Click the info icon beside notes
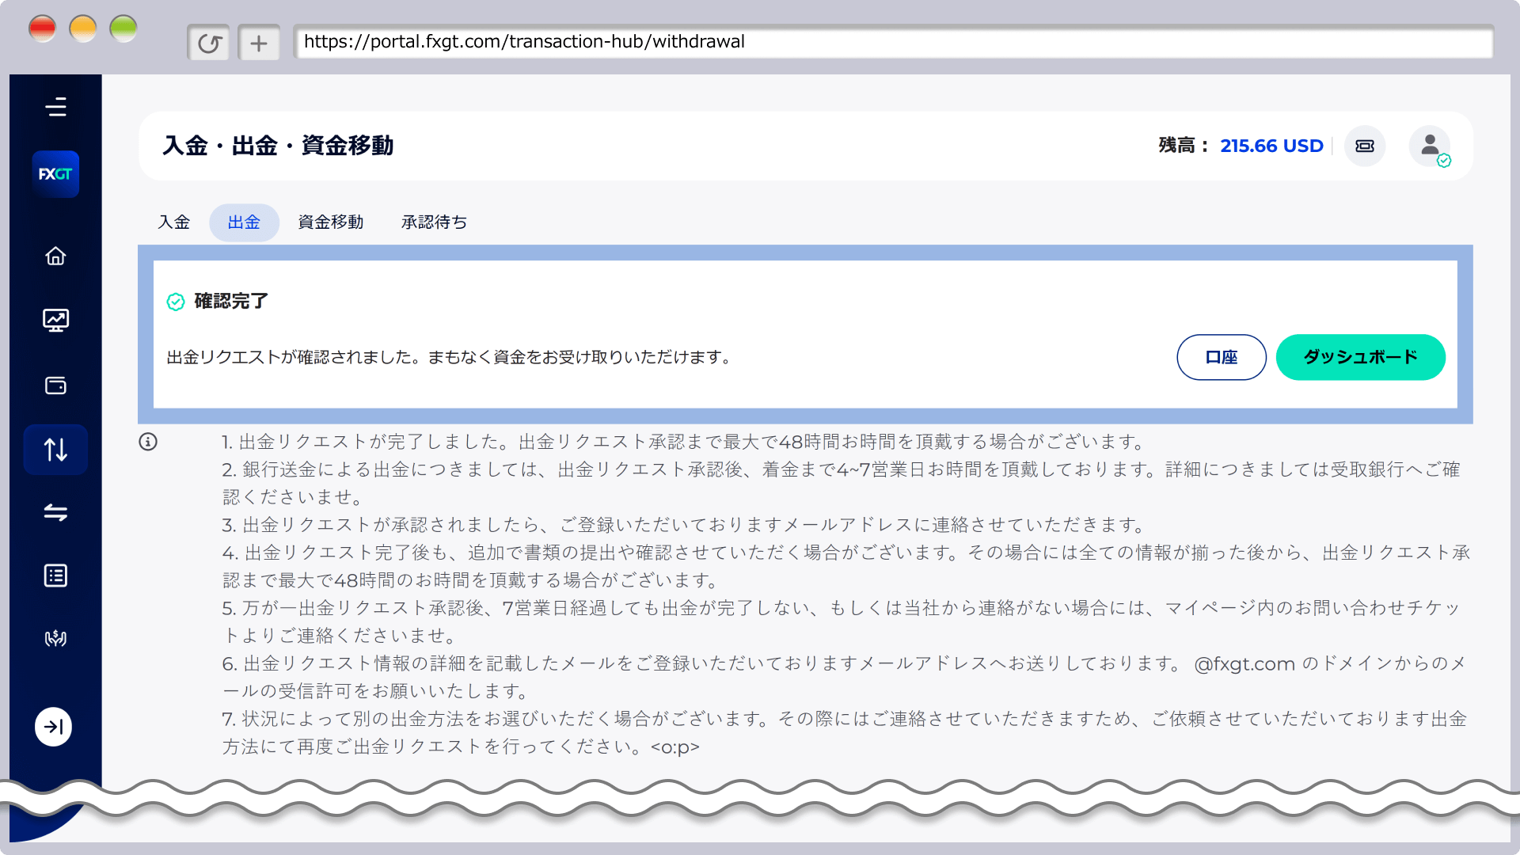Screen dimensions: 1520x855 point(148,442)
